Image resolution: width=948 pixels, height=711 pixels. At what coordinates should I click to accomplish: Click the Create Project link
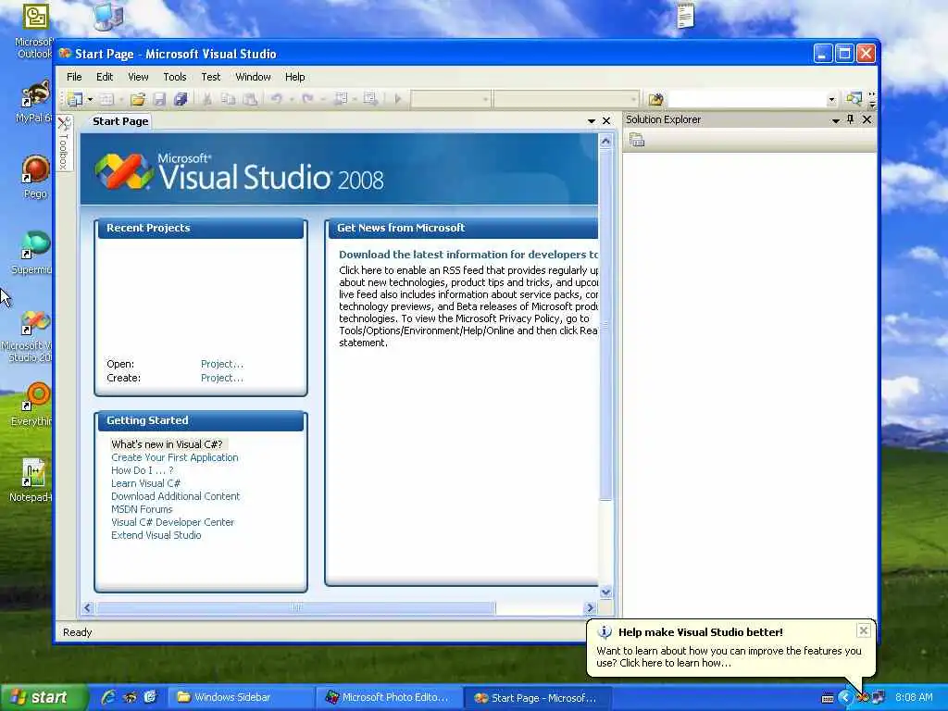(222, 378)
